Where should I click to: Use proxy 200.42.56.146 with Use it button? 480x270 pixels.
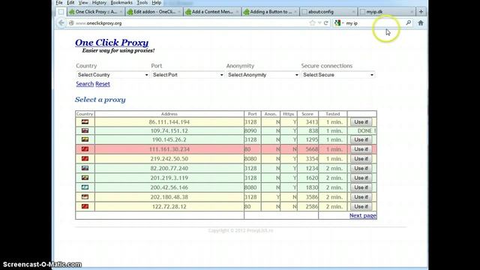pyautogui.click(x=361, y=187)
